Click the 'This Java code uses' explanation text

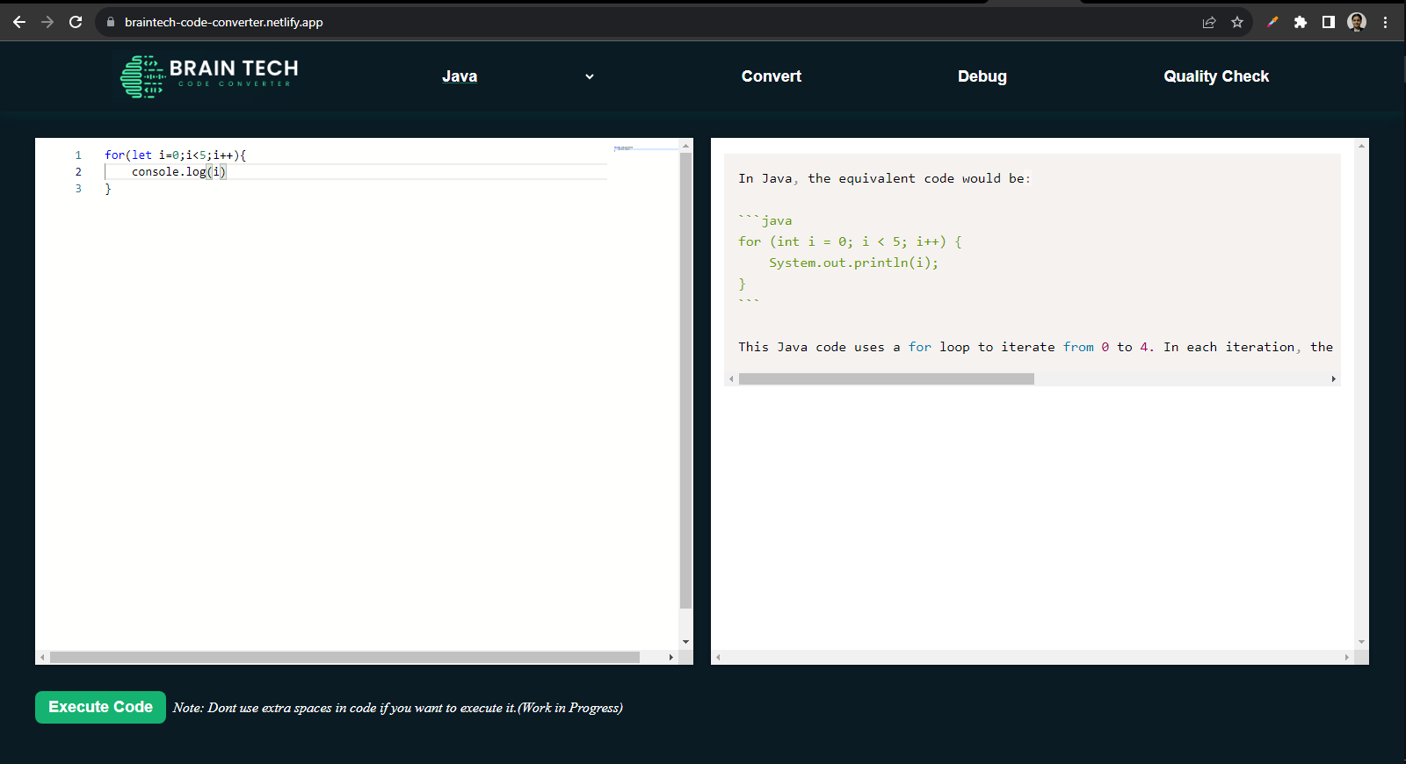pos(1035,347)
